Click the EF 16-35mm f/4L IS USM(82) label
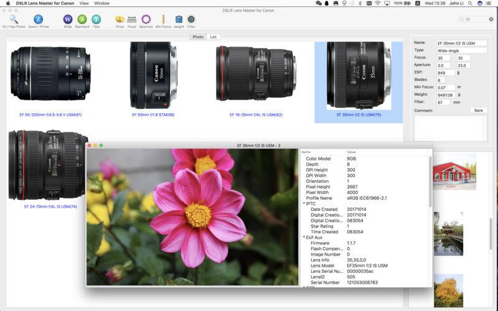498x311 pixels. coord(256,114)
